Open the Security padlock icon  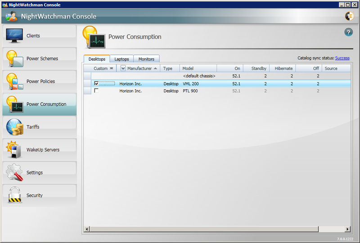[x=14, y=195]
